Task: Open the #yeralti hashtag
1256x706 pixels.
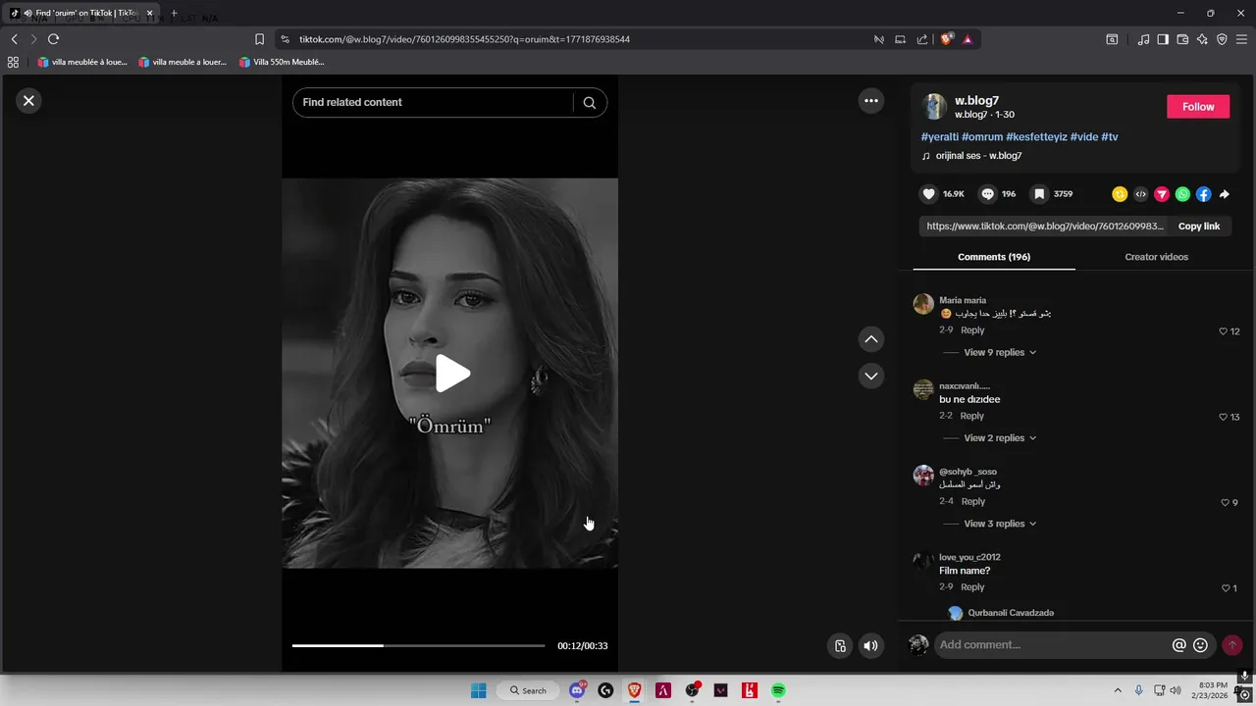Action: (x=940, y=137)
